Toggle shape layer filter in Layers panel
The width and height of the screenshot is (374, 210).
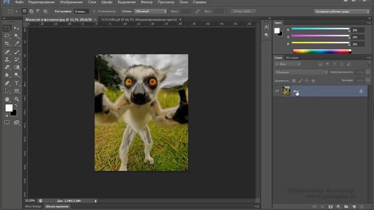coord(341,64)
